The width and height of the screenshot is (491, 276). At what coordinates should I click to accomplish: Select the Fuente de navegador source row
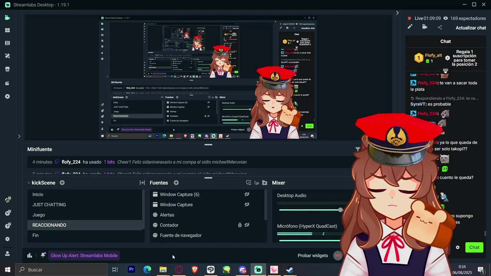tap(207, 235)
